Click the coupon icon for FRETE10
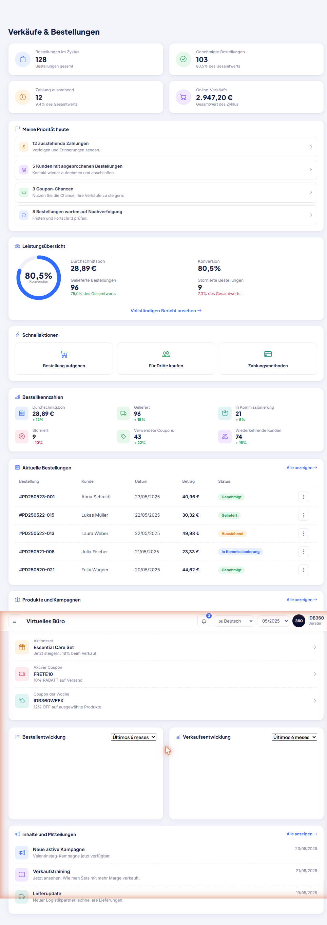 (x=22, y=674)
